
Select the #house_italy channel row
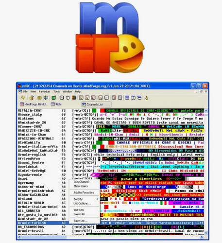click(111, 115)
